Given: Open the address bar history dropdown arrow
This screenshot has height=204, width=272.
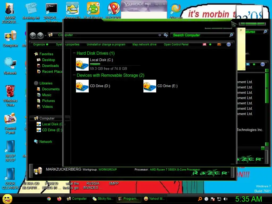Looking at the screenshot, I should pos(160,35).
